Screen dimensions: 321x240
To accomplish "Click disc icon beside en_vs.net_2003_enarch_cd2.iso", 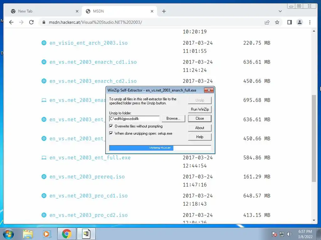I will [44, 81].
